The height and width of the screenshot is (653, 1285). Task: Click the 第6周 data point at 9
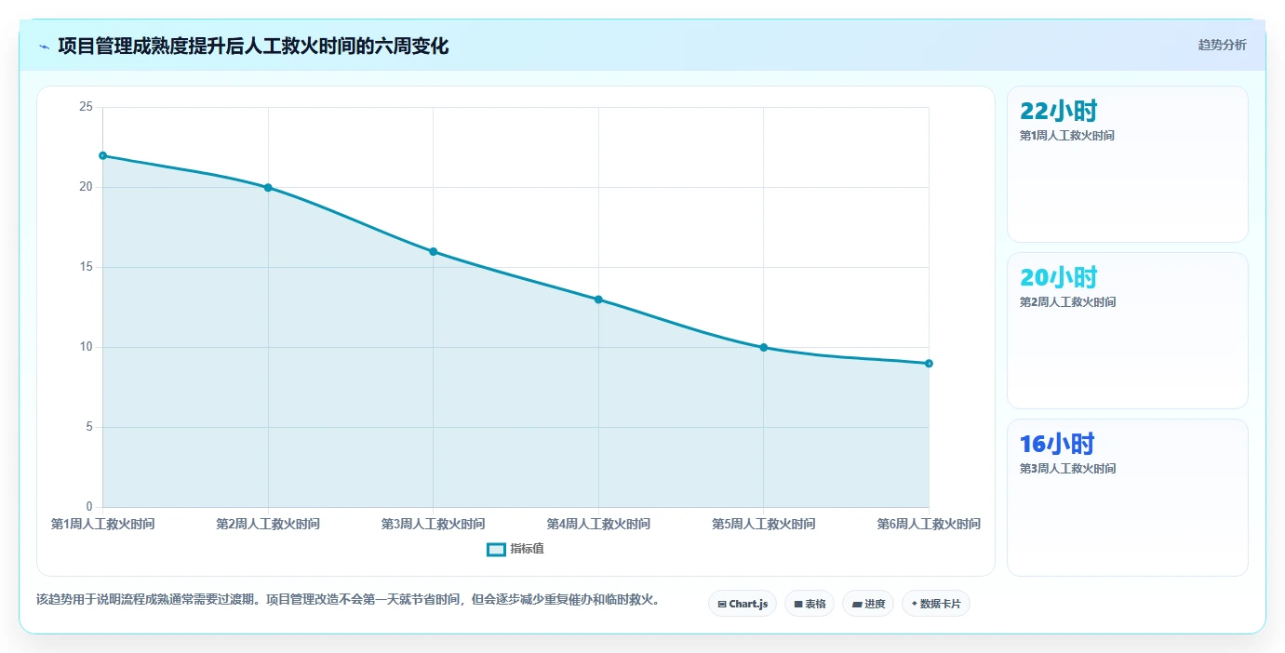(929, 364)
